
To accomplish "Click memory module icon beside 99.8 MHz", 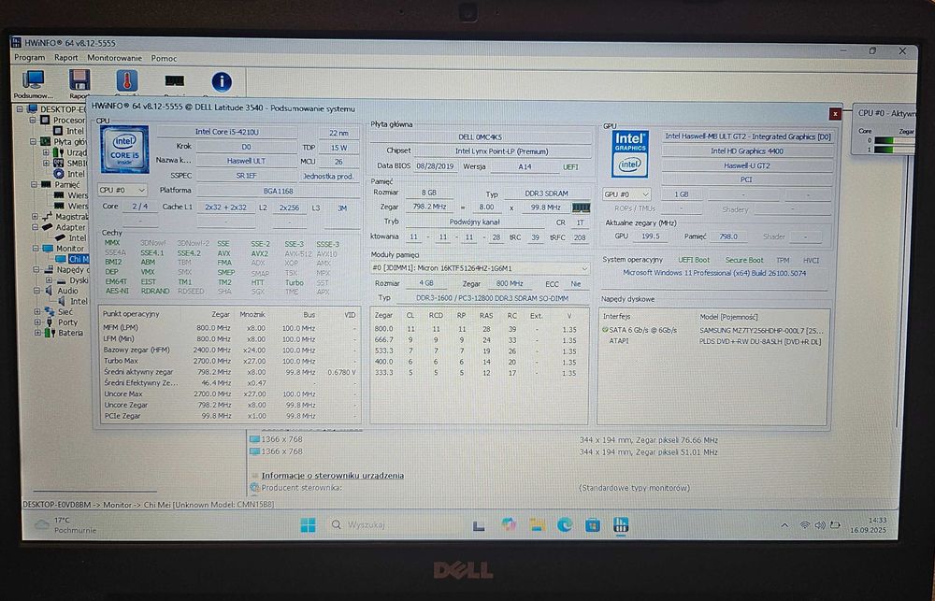I will (x=581, y=207).
